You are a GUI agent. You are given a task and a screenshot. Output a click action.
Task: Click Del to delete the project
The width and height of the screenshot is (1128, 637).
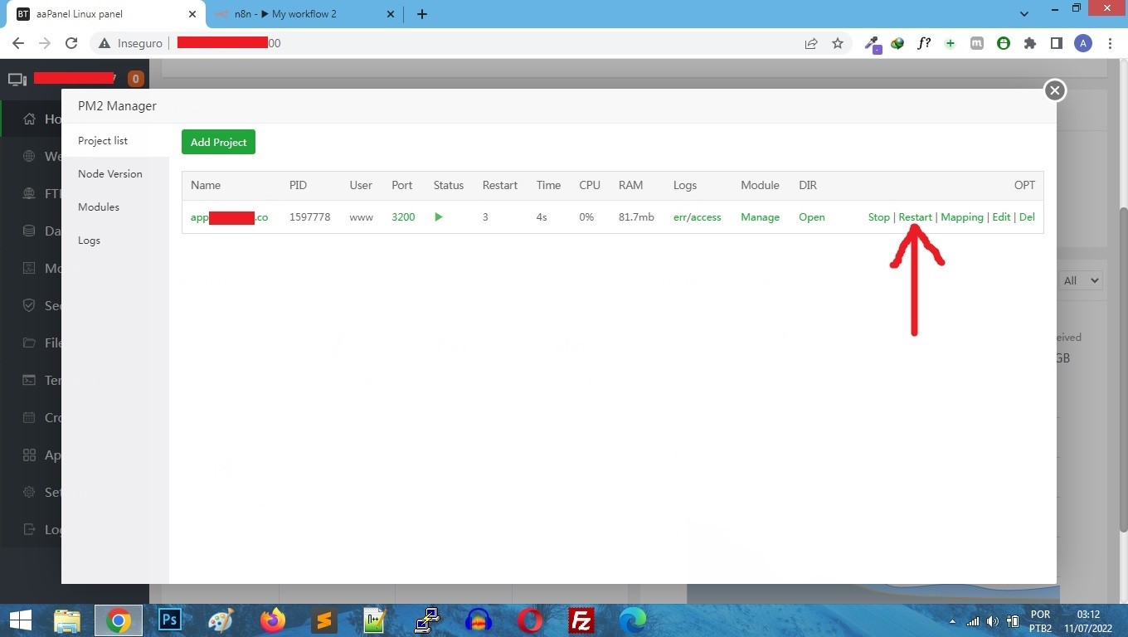[x=1027, y=217]
